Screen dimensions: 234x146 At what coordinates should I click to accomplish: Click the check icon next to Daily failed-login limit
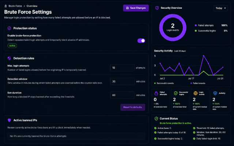click(x=194, y=139)
